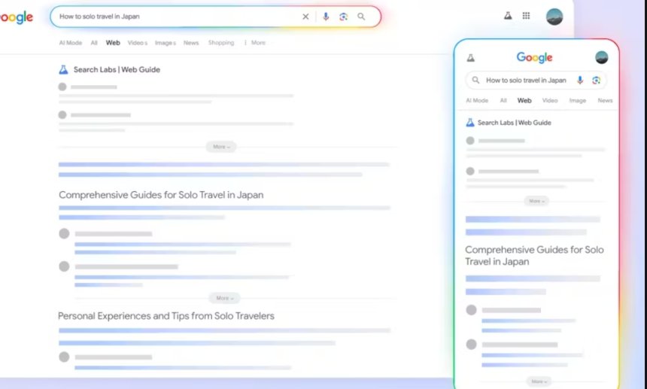This screenshot has height=389, width=647.
Task: Tap the mobile All tab
Action: coord(503,100)
